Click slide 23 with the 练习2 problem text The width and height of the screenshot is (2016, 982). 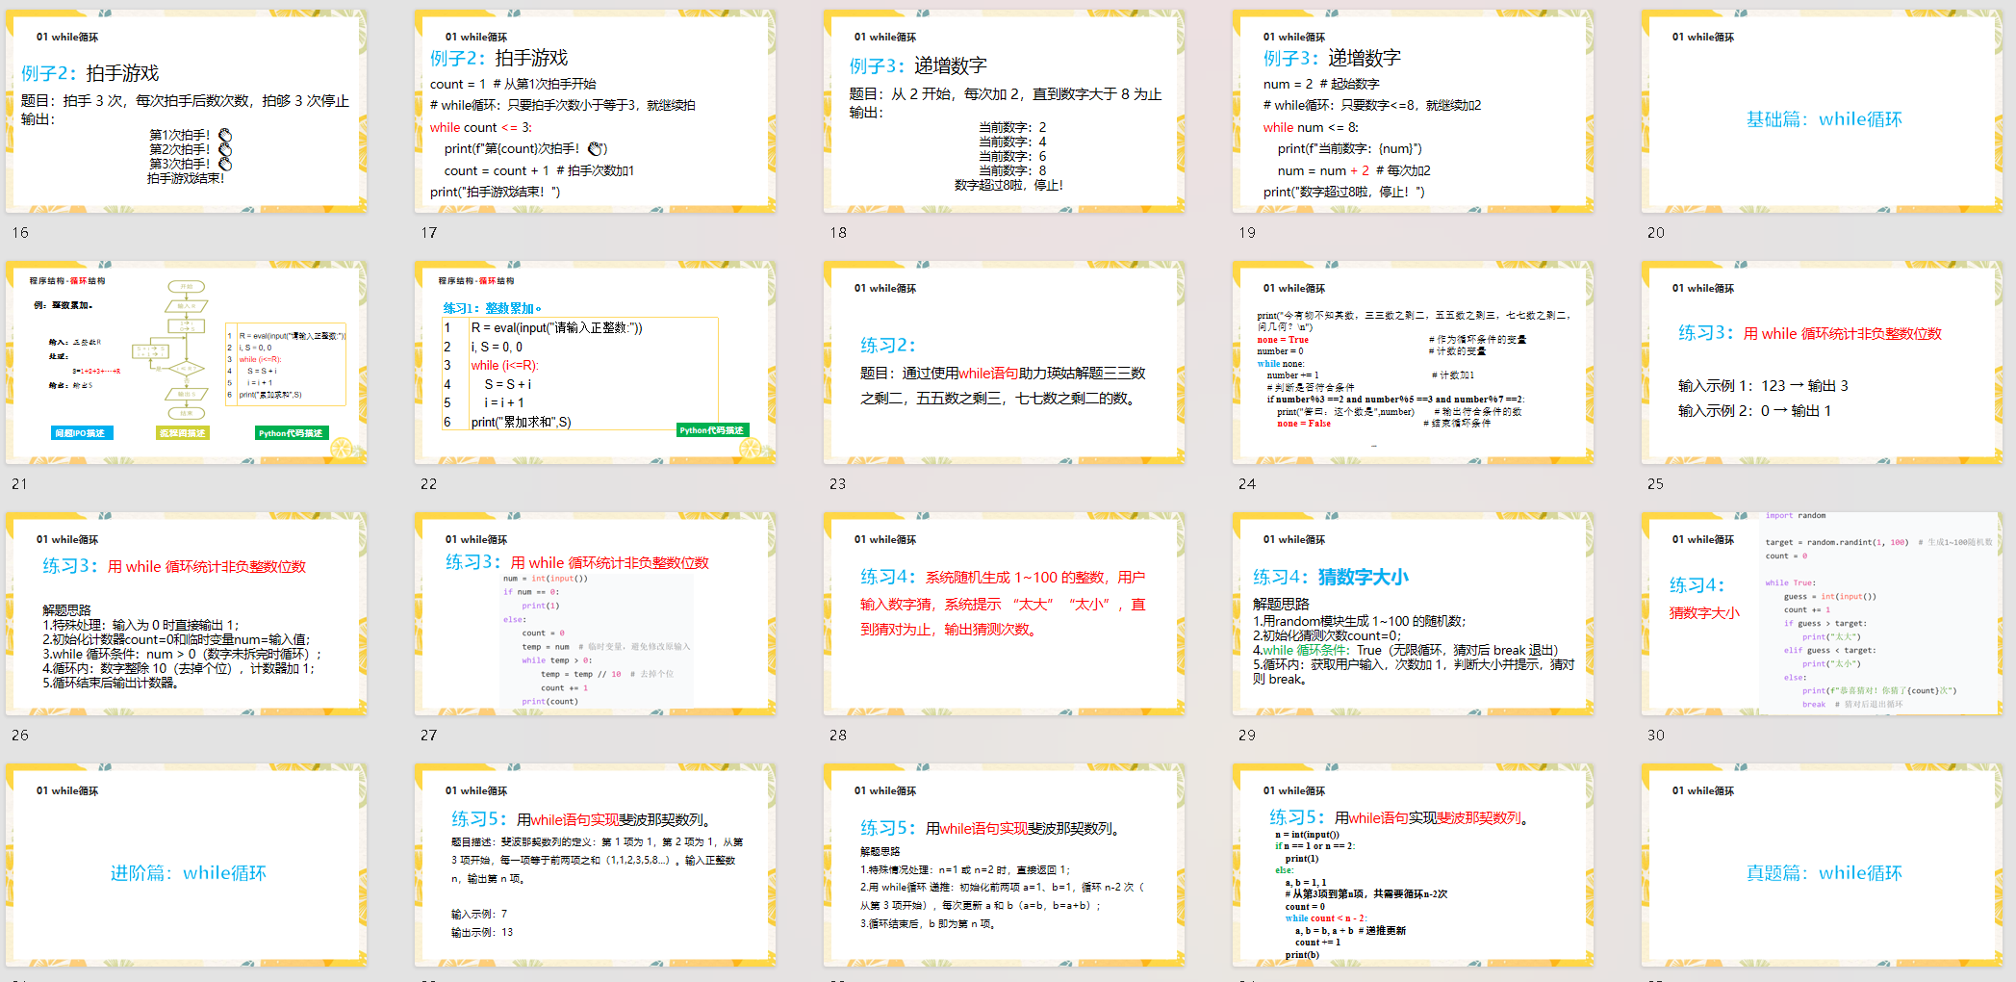coord(1004,363)
